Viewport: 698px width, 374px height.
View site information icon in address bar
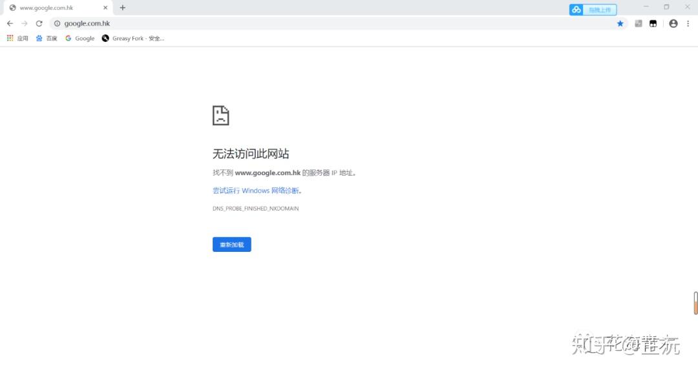coord(57,23)
